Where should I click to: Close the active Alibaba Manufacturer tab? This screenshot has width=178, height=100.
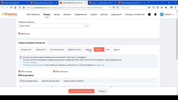tap(86, 3)
